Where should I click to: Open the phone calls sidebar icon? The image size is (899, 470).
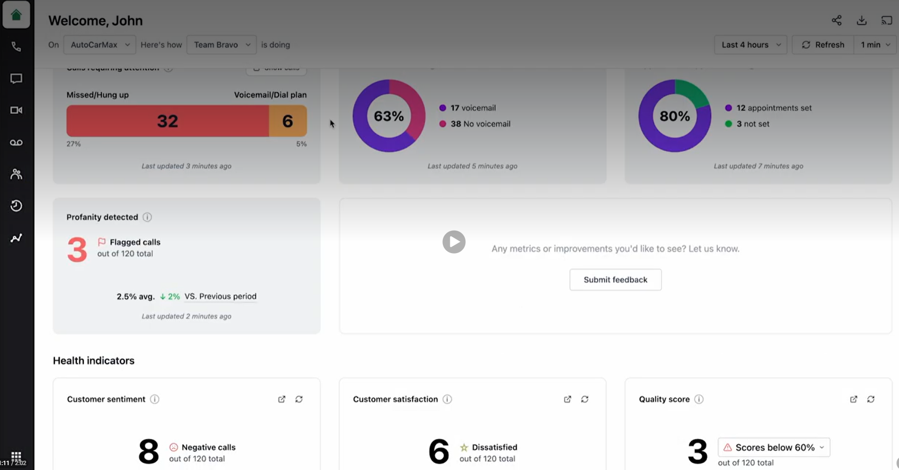click(x=16, y=47)
